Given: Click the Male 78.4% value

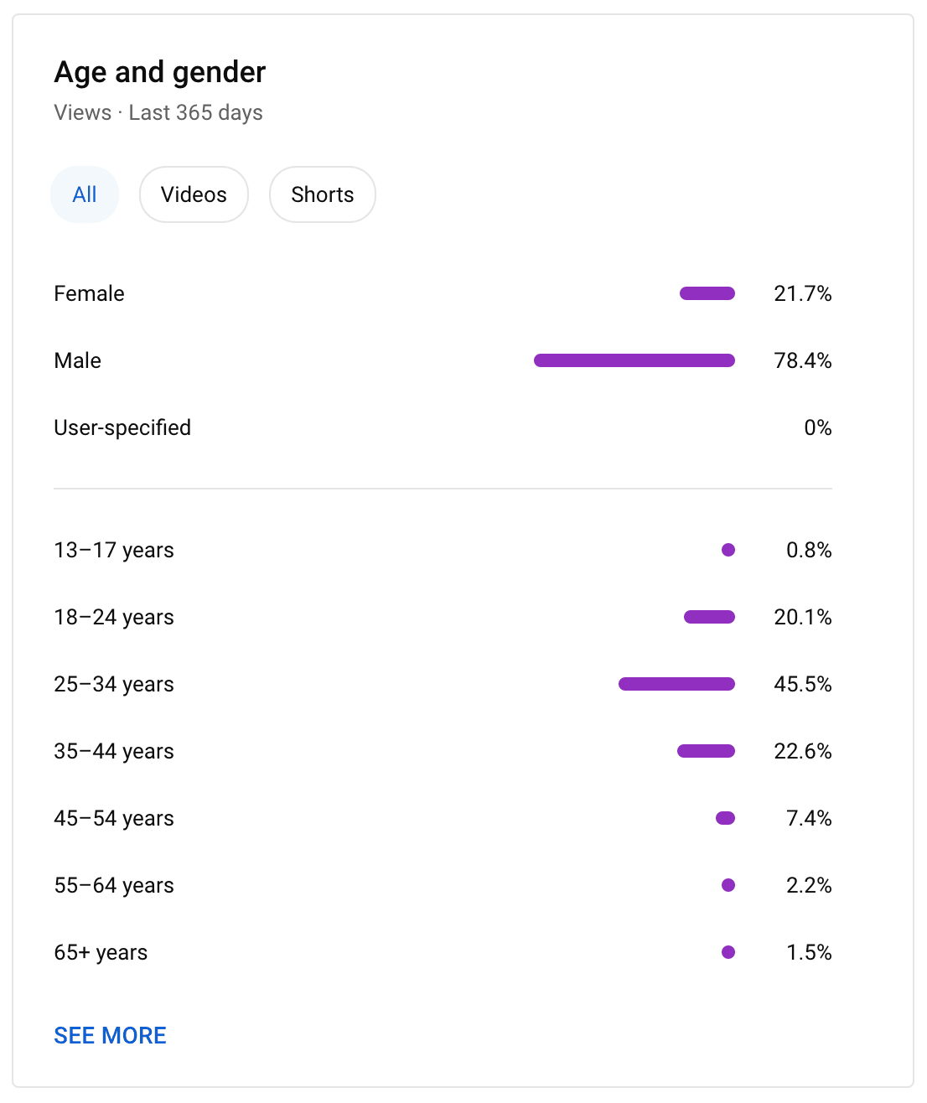Looking at the screenshot, I should click(x=802, y=360).
